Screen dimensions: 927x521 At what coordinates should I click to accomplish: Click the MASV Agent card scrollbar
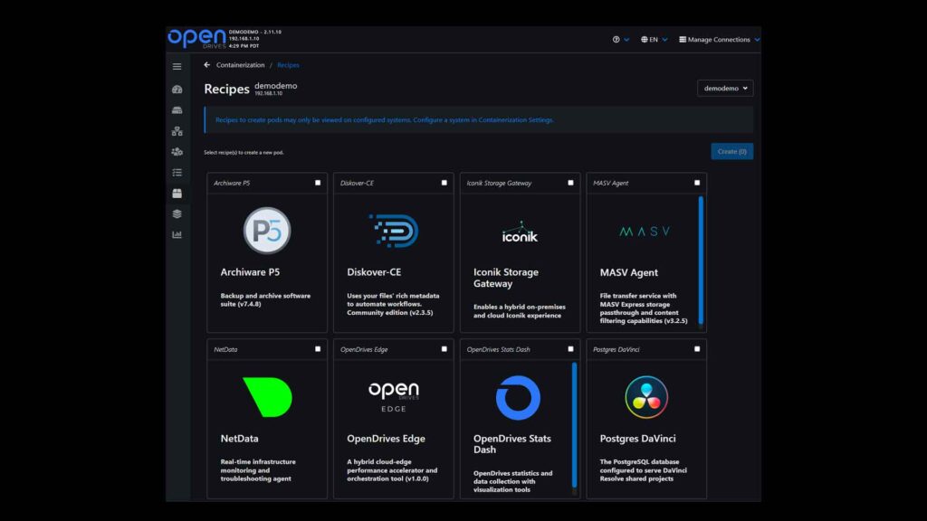coord(702,260)
